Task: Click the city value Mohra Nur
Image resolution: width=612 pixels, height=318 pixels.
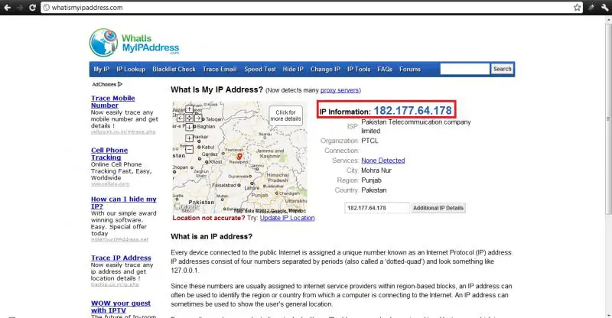Action: point(376,170)
